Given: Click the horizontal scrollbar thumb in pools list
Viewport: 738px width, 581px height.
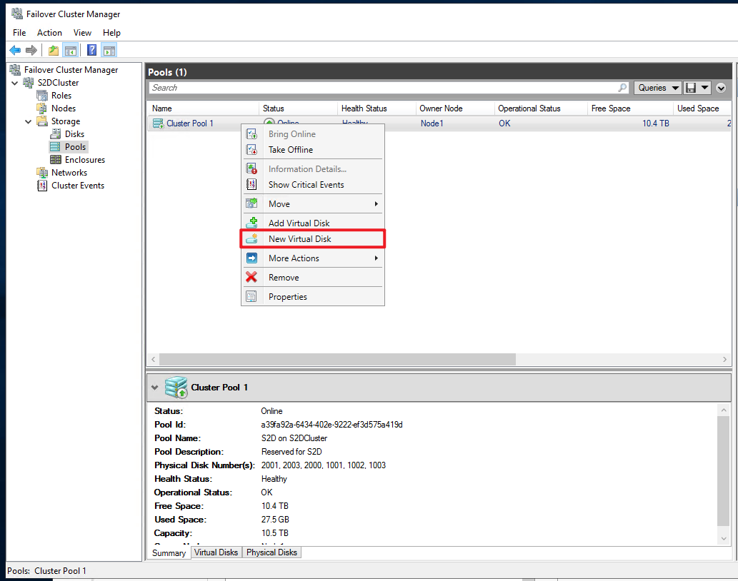Looking at the screenshot, I should (337, 359).
